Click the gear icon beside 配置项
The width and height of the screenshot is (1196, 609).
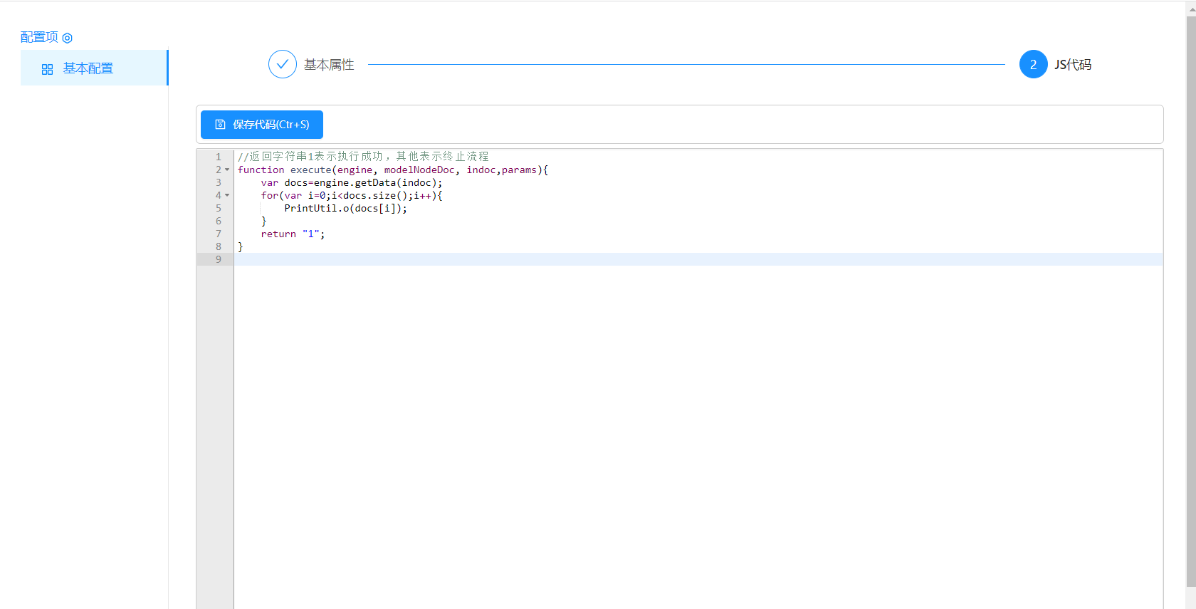(x=68, y=38)
